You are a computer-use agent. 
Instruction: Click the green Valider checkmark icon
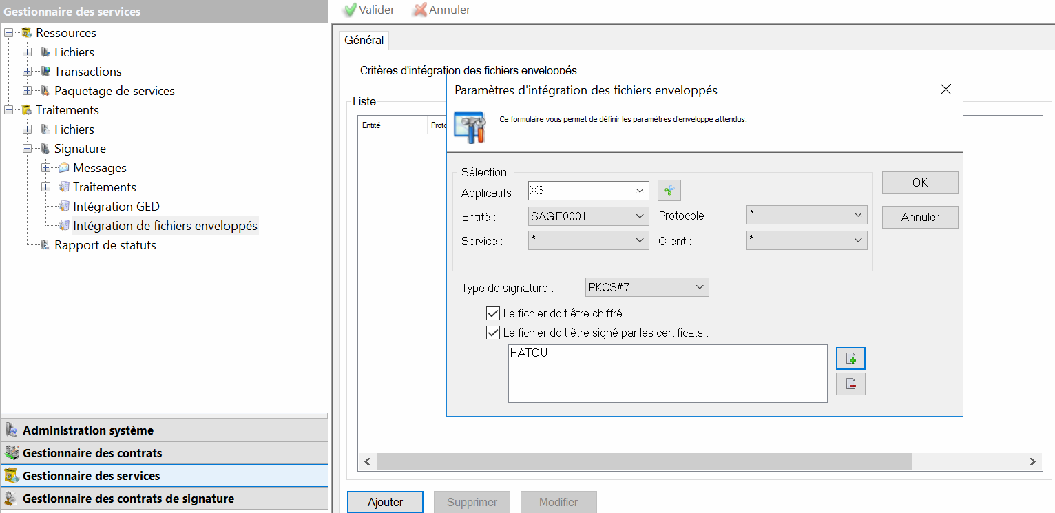click(350, 10)
